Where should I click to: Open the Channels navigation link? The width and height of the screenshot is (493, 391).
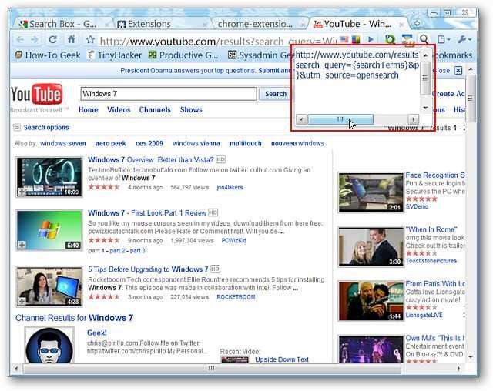click(155, 110)
